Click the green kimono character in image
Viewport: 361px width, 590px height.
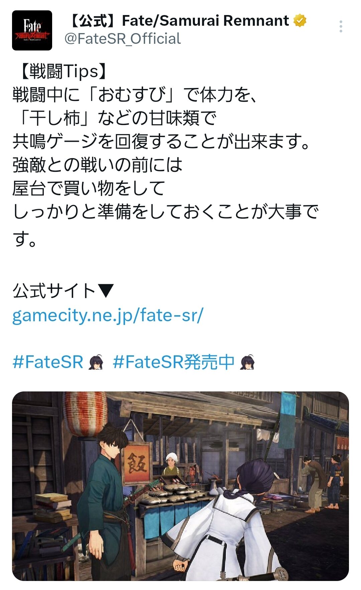(103, 501)
